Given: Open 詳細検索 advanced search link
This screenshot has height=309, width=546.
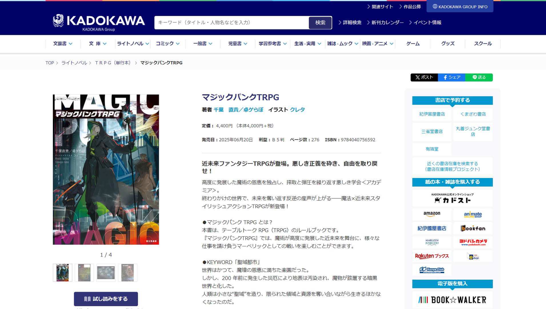Looking at the screenshot, I should (350, 23).
